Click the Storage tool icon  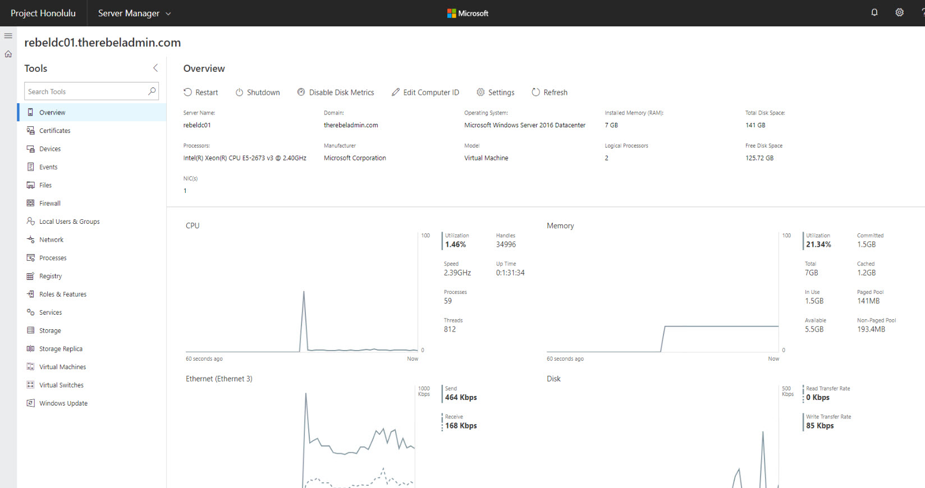coord(31,330)
